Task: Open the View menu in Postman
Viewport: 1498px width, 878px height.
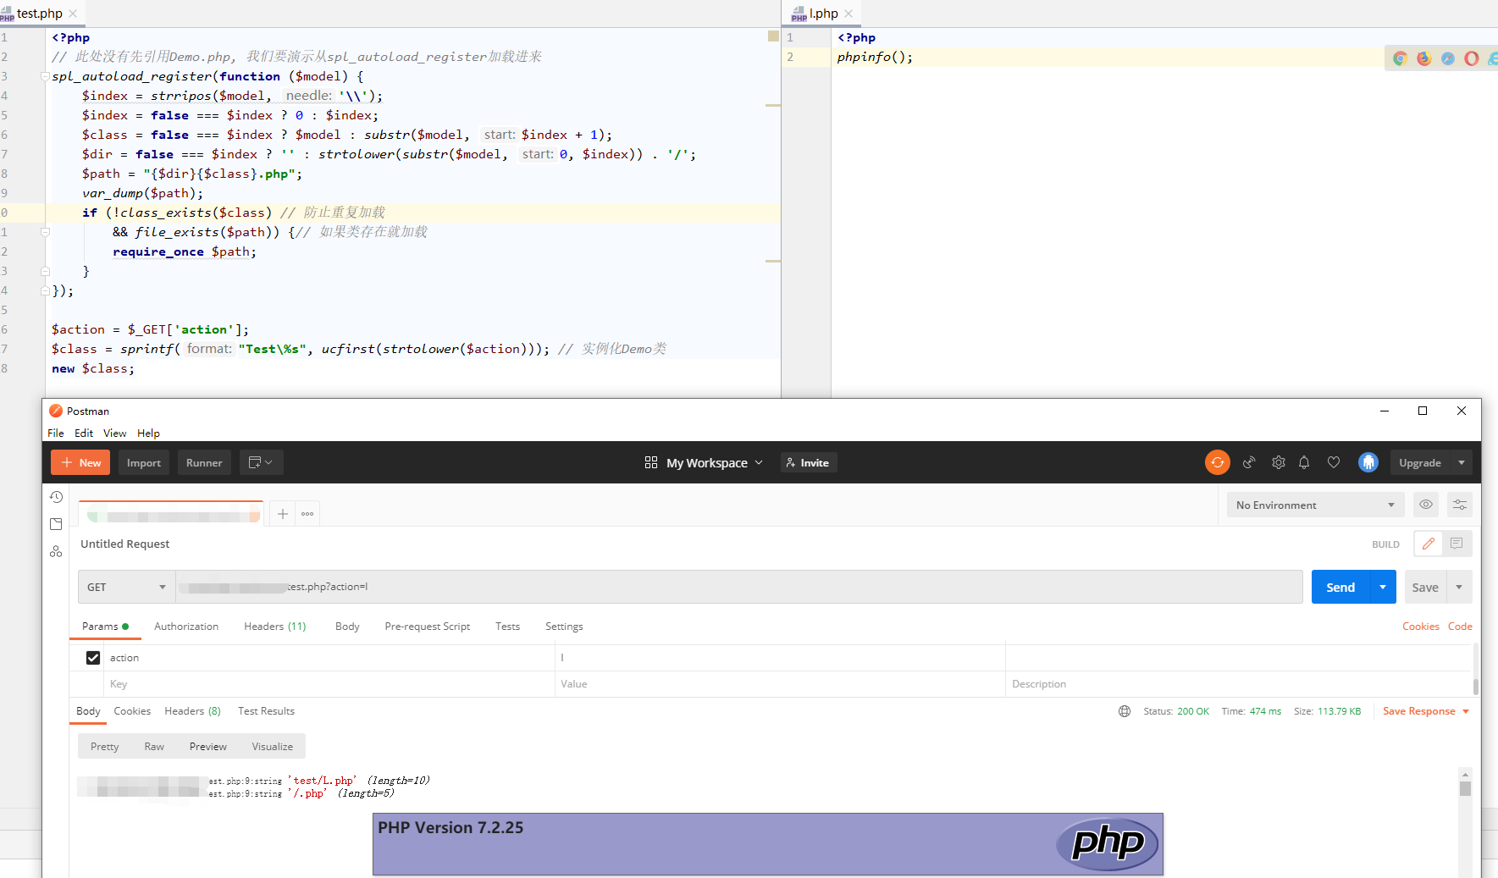Action: point(114,433)
